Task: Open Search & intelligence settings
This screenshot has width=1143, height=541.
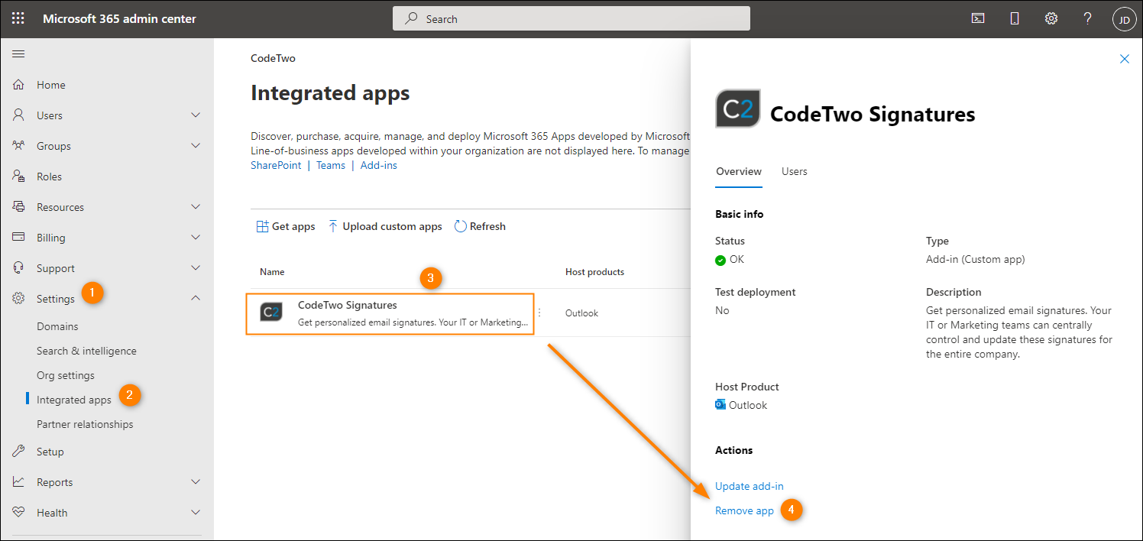Action: 86,351
